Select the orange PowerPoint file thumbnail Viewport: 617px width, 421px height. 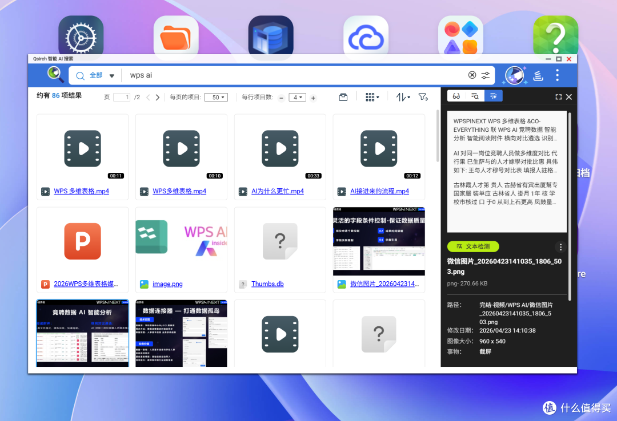[x=83, y=241]
